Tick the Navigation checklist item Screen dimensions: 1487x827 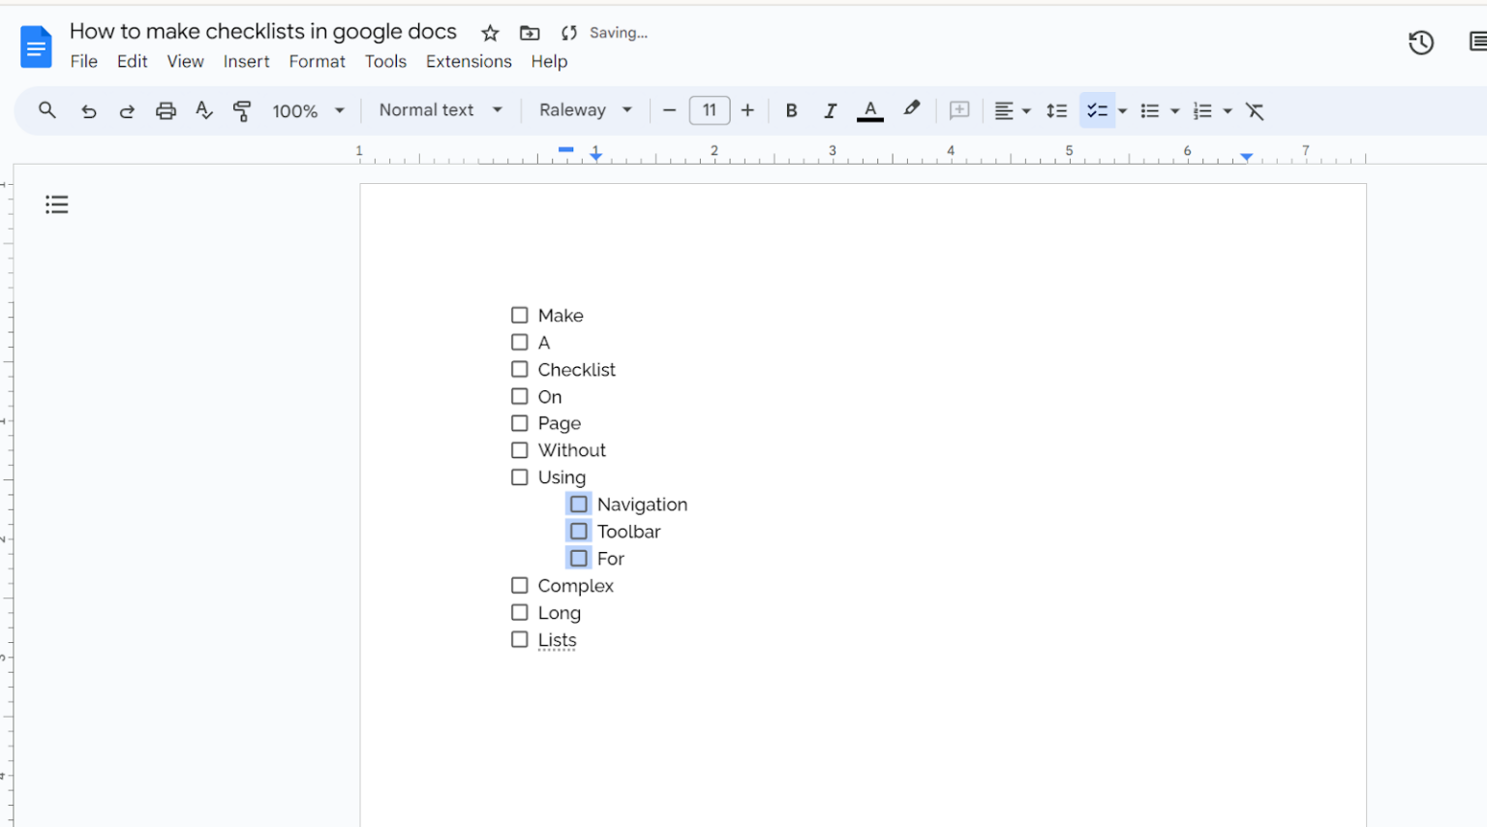(578, 504)
